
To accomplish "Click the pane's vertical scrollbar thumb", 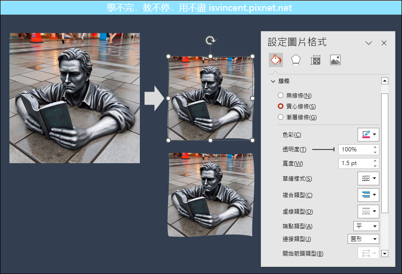I will pyautogui.click(x=385, y=153).
